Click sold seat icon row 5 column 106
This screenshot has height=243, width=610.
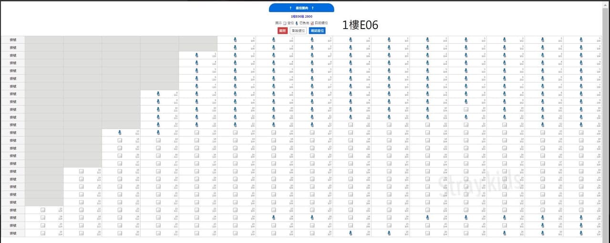click(x=351, y=71)
